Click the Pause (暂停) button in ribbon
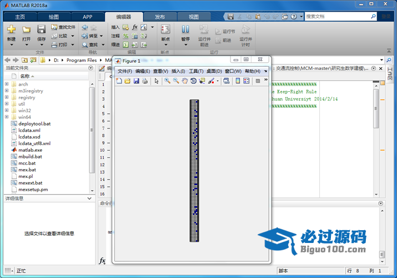This screenshot has height=278, width=397. [x=185, y=30]
